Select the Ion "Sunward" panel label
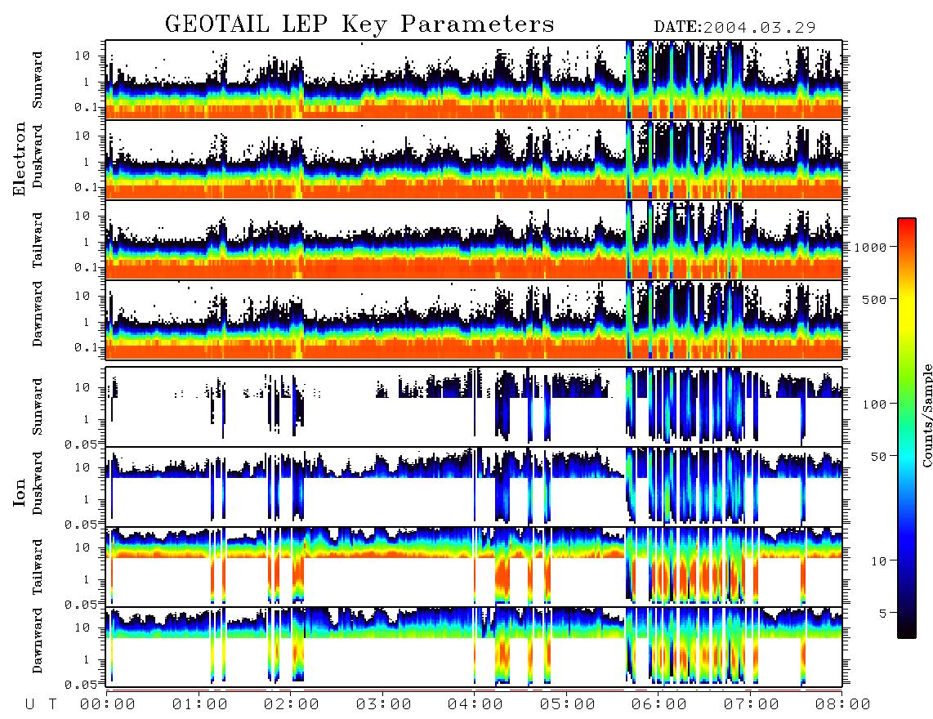Screen dimensions: 933x719 coord(38,407)
